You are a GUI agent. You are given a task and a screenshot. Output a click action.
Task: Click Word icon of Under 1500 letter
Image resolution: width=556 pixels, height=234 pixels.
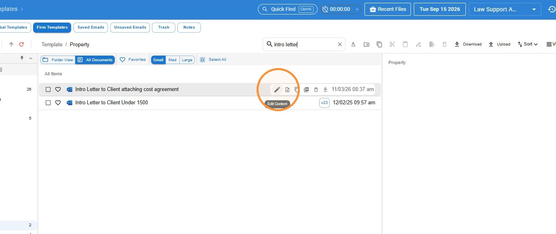(x=69, y=103)
